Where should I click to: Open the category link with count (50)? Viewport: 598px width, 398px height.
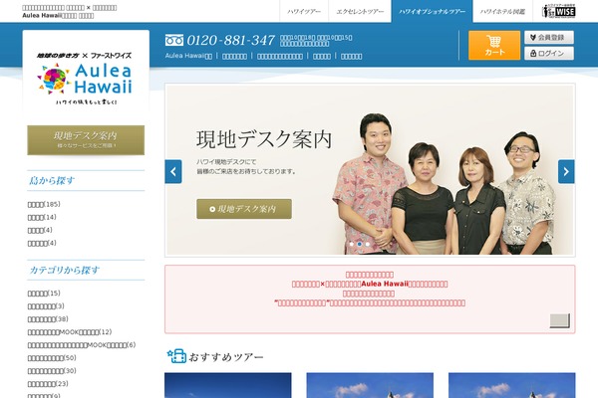point(52,357)
